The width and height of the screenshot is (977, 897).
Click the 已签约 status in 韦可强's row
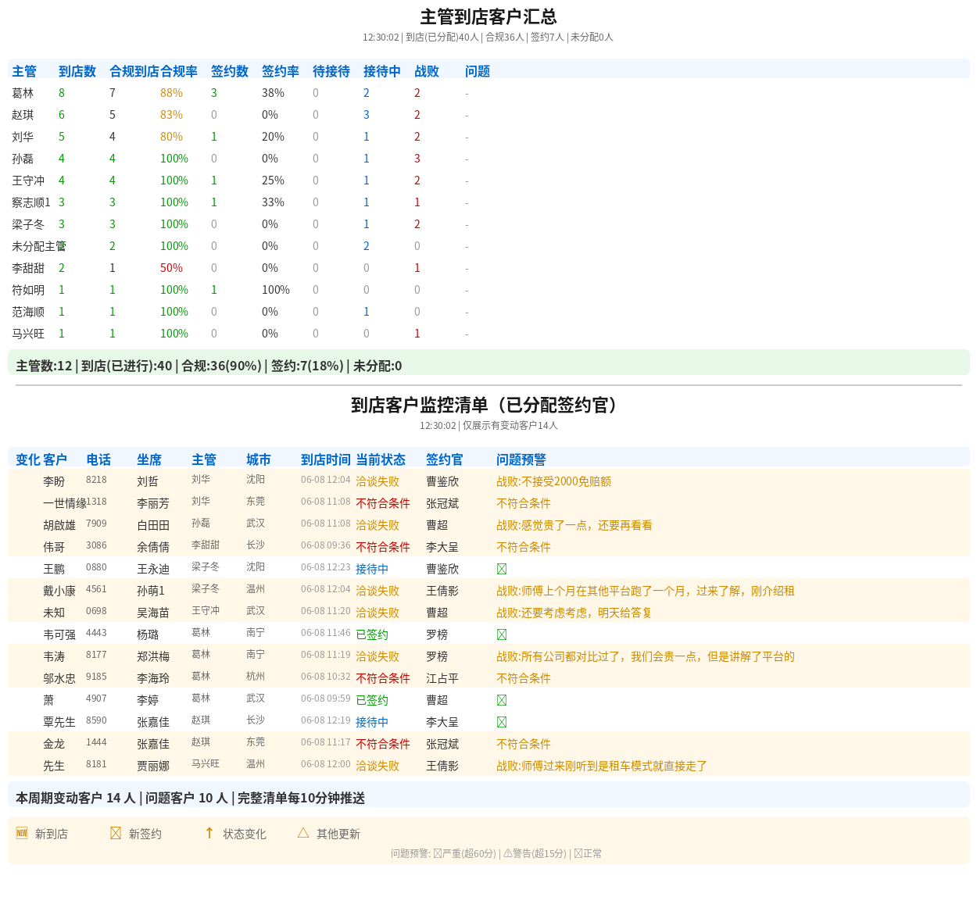pyautogui.click(x=372, y=635)
